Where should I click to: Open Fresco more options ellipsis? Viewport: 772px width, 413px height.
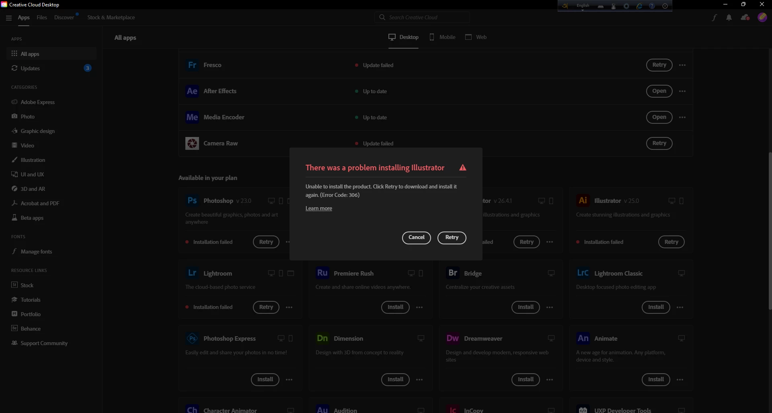[682, 65]
